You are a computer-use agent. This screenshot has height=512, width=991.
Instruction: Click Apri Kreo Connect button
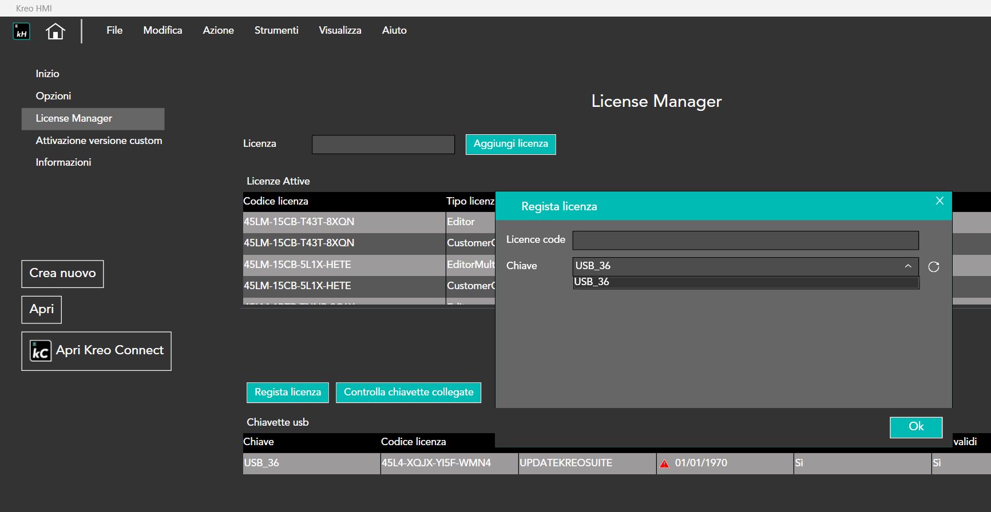tap(96, 351)
